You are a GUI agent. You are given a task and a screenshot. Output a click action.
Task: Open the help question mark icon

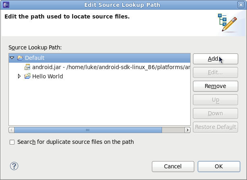[x=14, y=166]
